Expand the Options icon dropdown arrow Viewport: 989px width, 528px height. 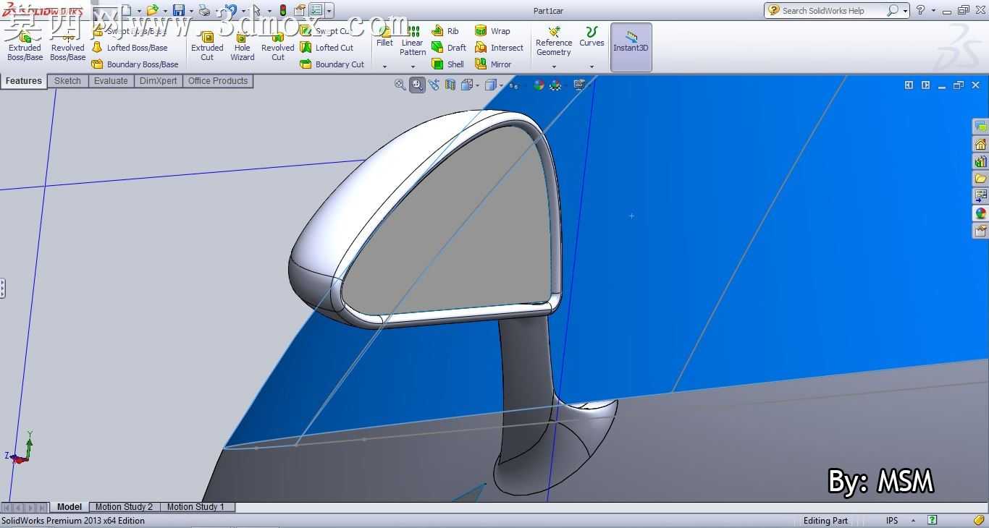pos(329,11)
